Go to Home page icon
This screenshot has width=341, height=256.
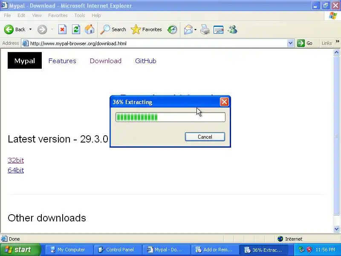point(90,29)
